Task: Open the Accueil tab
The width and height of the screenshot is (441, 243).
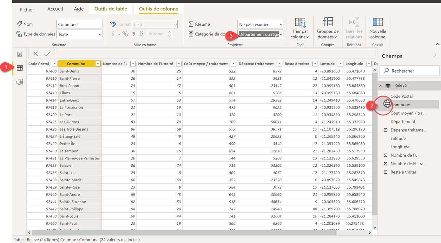Action: [x=55, y=9]
